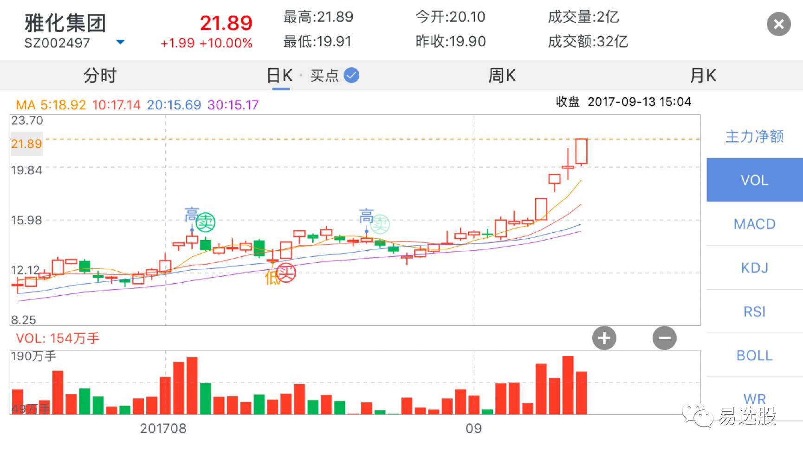803x451 pixels.
Task: Click the MA 5:18.92 legend
Action: point(51,105)
